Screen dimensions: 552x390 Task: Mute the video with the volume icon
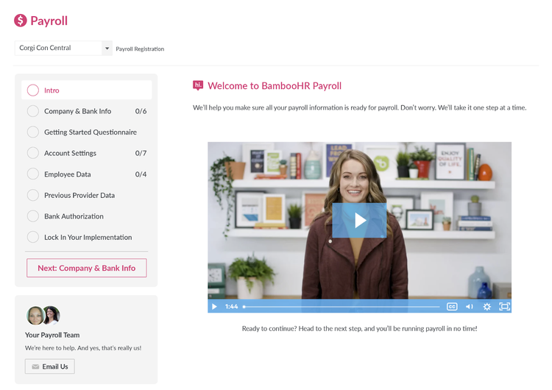pos(470,306)
